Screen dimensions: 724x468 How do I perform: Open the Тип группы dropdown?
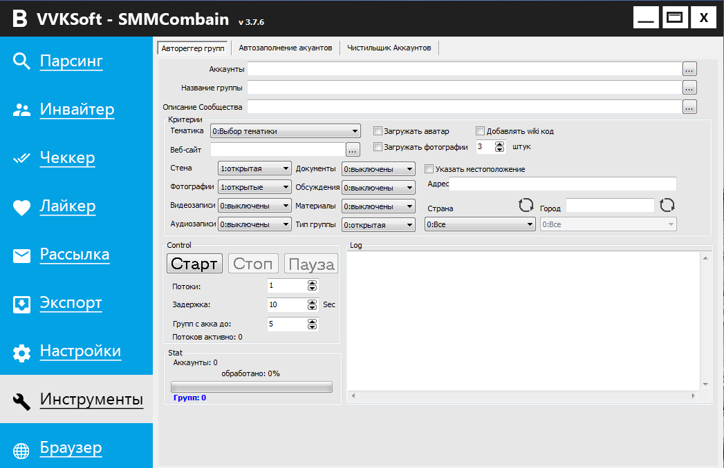click(379, 225)
